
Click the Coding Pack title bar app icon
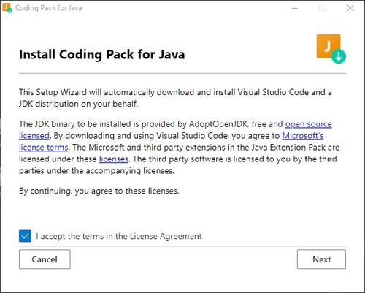coord(7,8)
